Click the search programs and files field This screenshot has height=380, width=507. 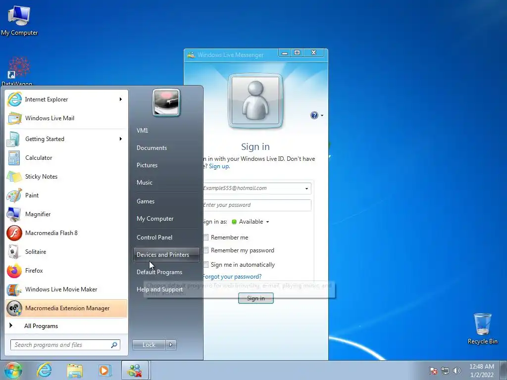pyautogui.click(x=65, y=345)
